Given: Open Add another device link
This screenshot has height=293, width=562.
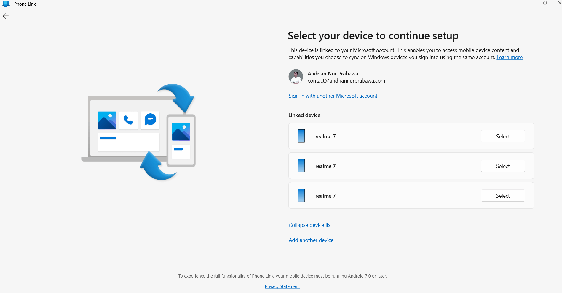Looking at the screenshot, I should click(x=311, y=240).
